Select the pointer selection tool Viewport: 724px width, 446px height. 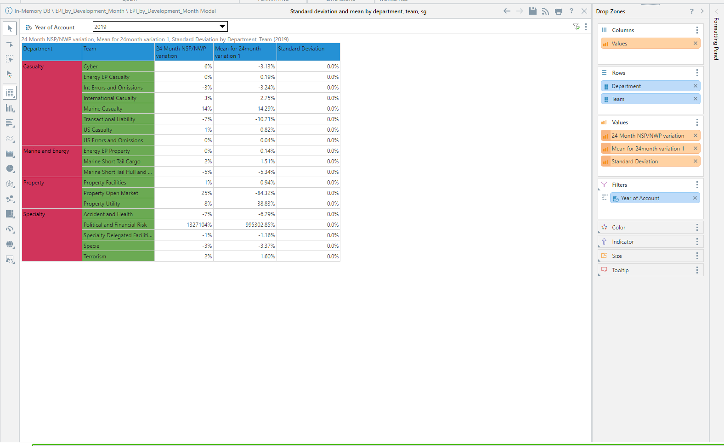[x=10, y=28]
